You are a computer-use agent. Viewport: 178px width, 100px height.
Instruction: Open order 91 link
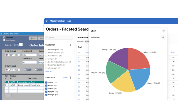point(79,91)
